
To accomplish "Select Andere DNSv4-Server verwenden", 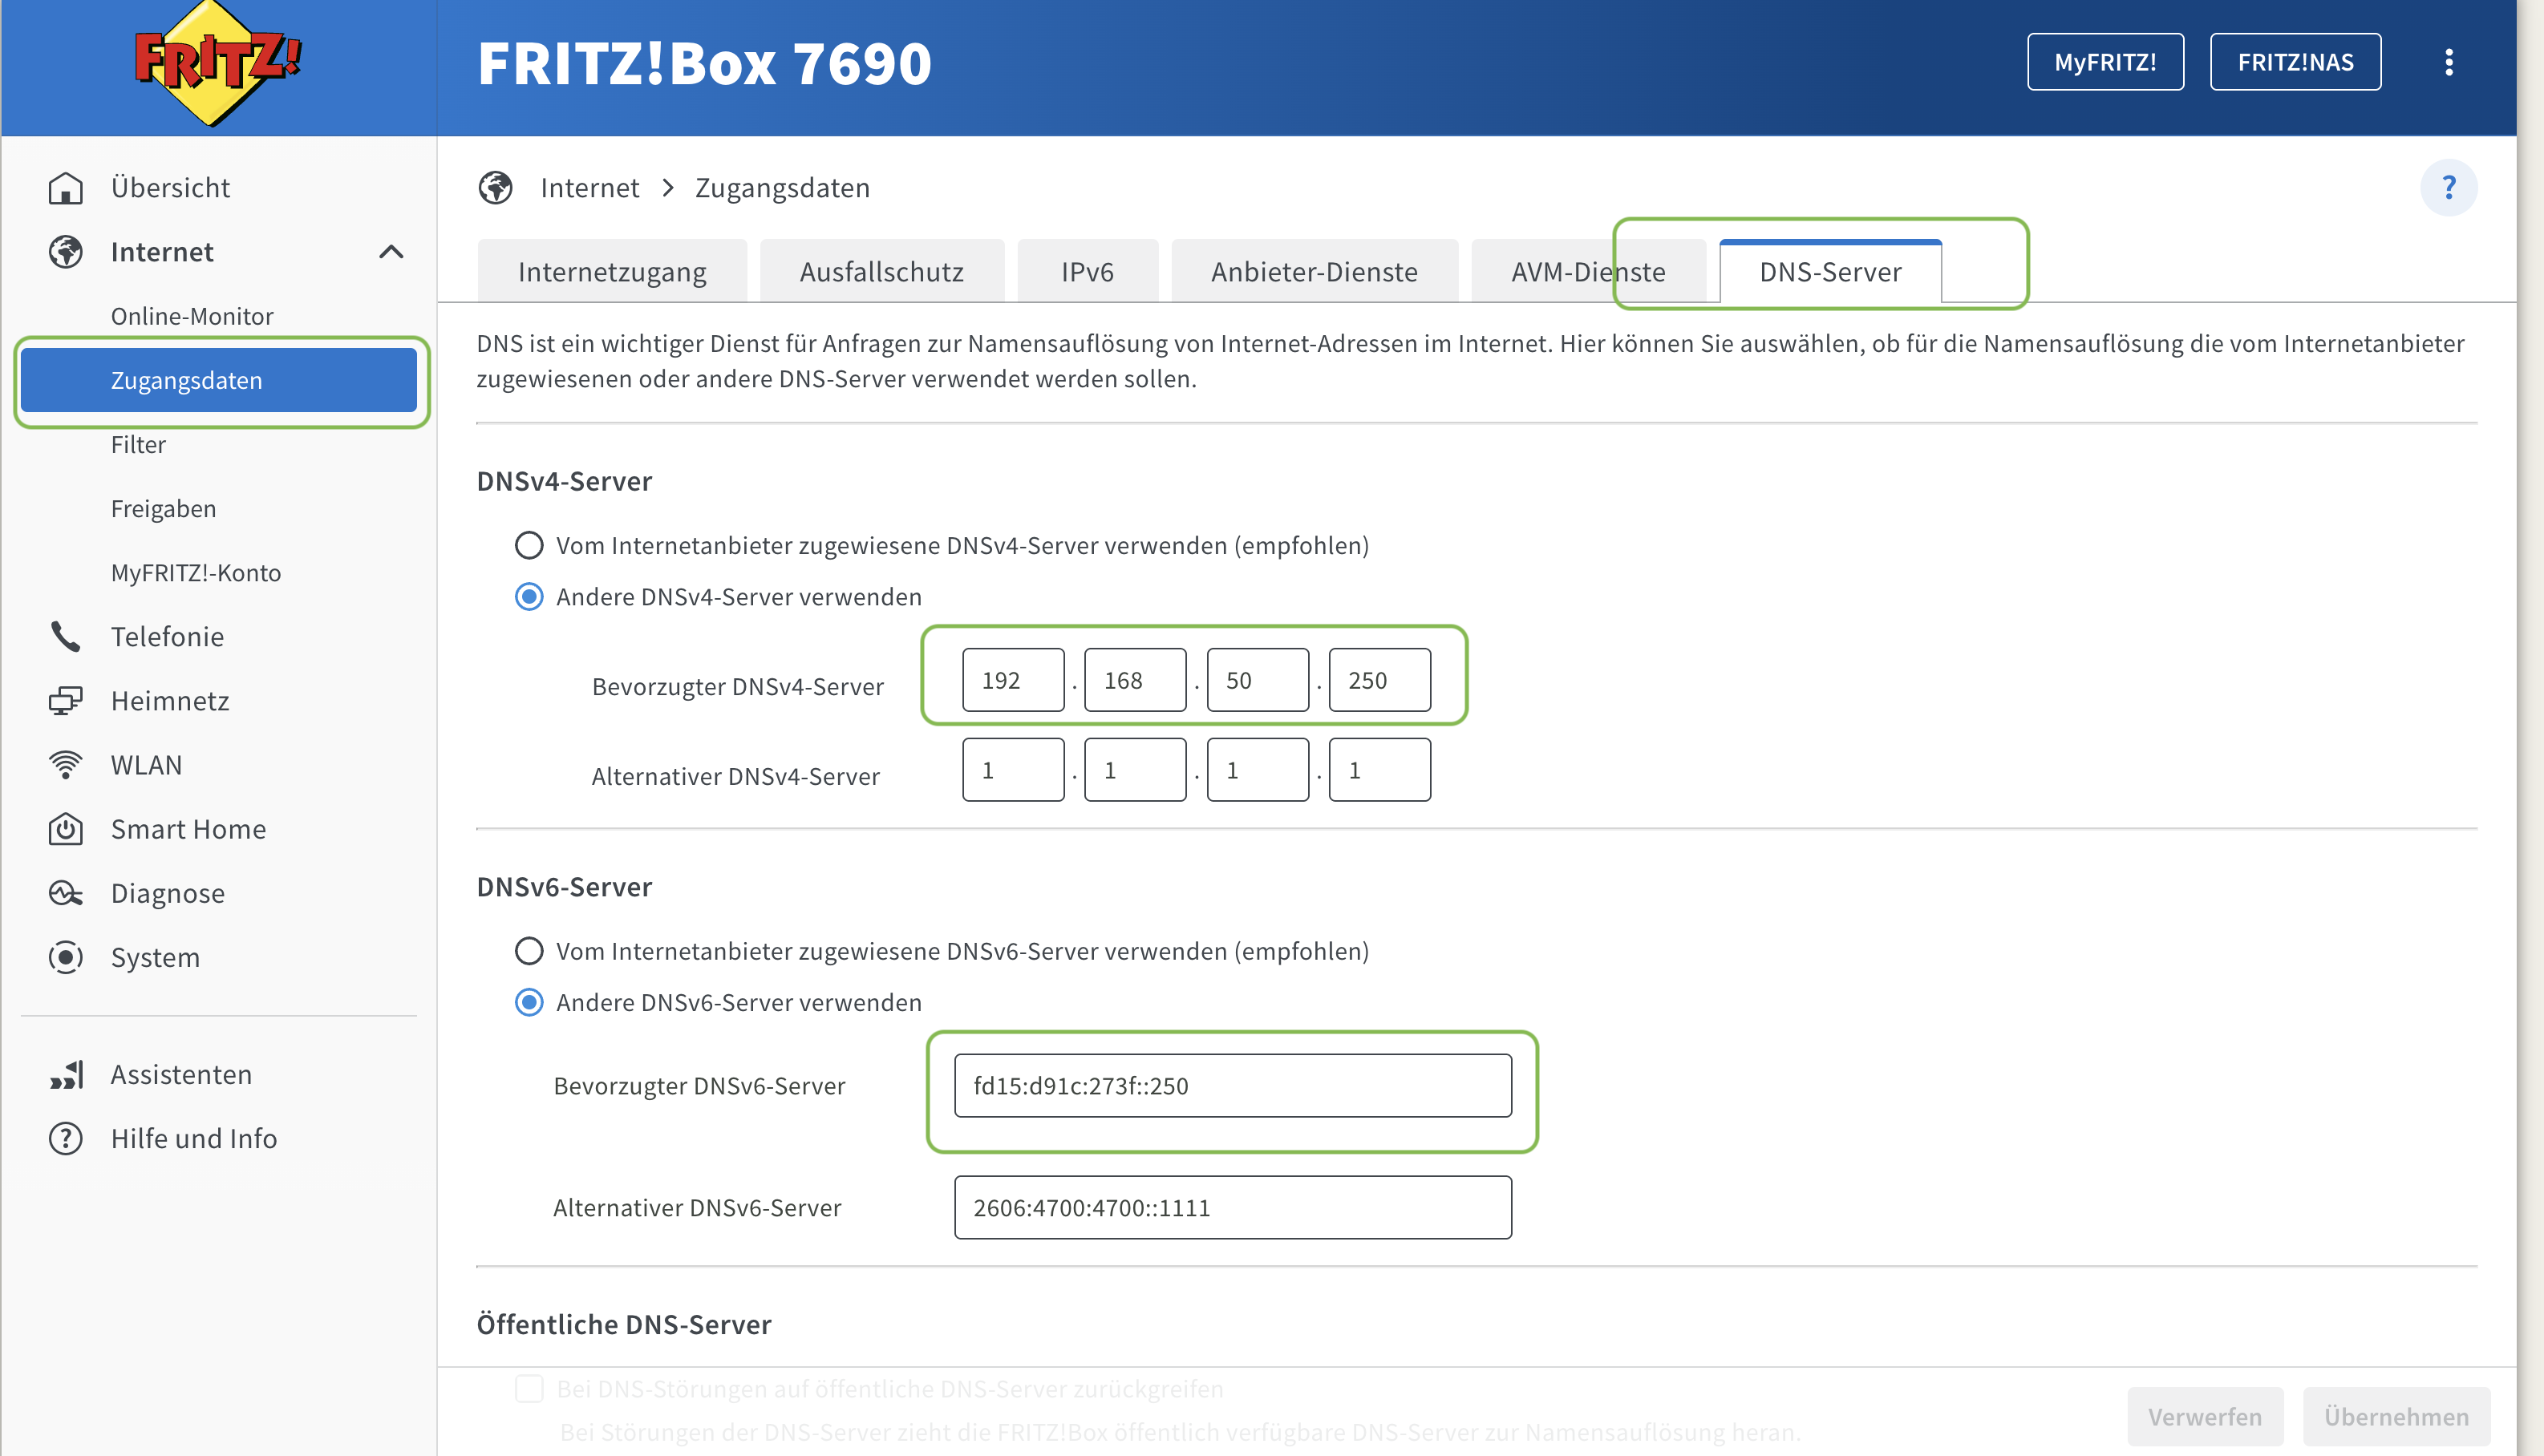I will (529, 596).
